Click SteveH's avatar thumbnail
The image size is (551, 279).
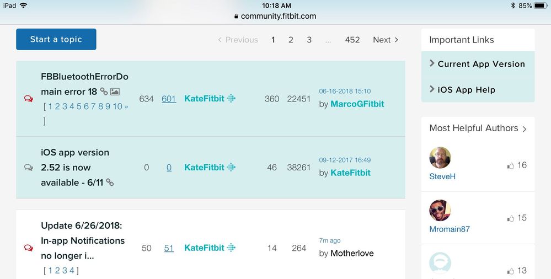440,158
